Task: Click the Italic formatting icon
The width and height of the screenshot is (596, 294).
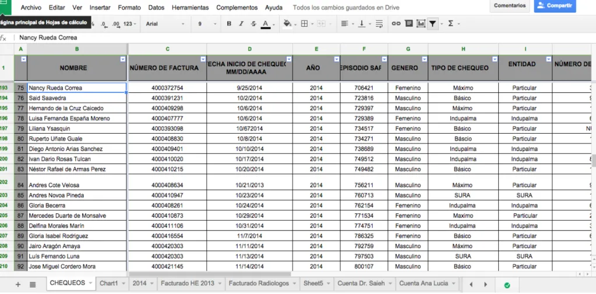Action: click(x=241, y=23)
